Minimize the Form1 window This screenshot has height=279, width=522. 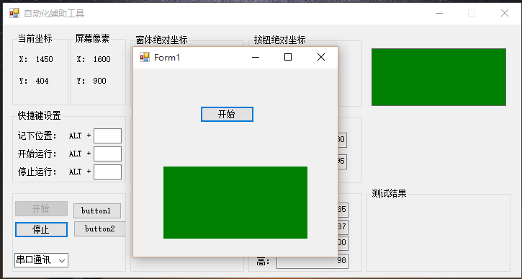[x=256, y=58]
